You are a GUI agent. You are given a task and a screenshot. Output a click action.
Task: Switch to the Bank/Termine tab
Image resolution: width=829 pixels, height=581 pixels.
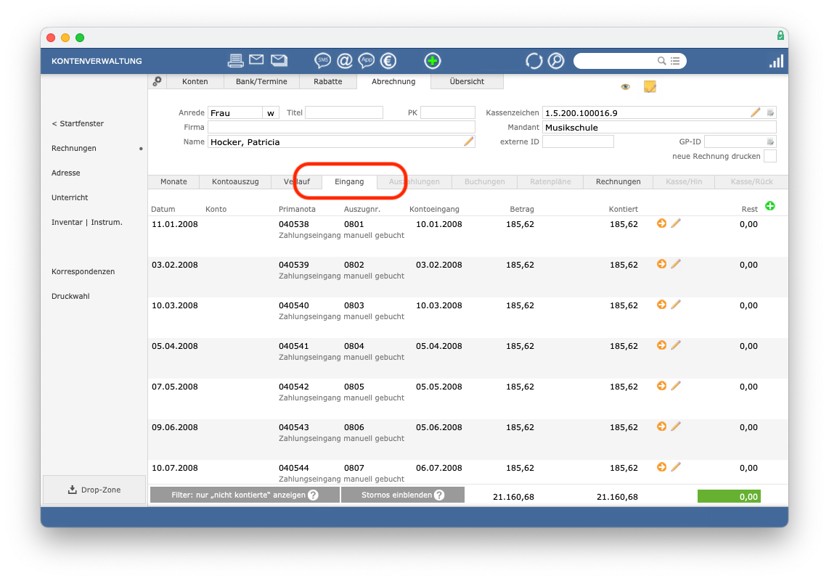click(x=262, y=81)
